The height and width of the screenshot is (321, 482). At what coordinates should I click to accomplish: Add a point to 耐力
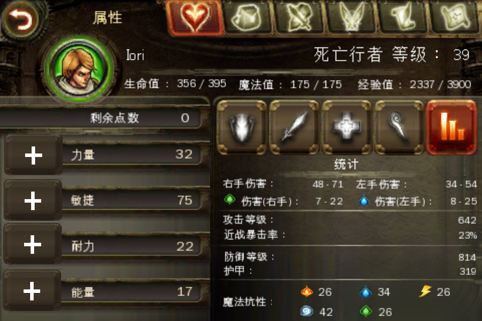tap(33, 245)
